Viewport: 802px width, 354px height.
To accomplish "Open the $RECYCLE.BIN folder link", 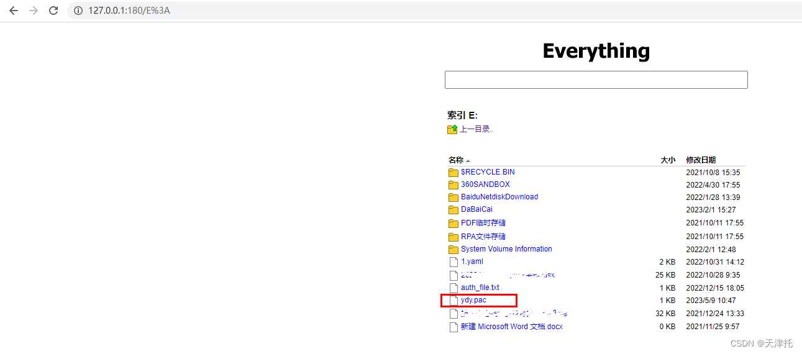I will pos(488,172).
